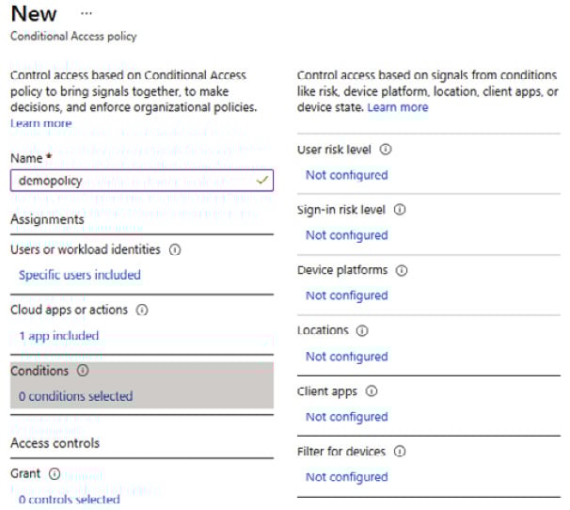Click the Access controls heading
This screenshot has width=570, height=510.
pyautogui.click(x=55, y=443)
